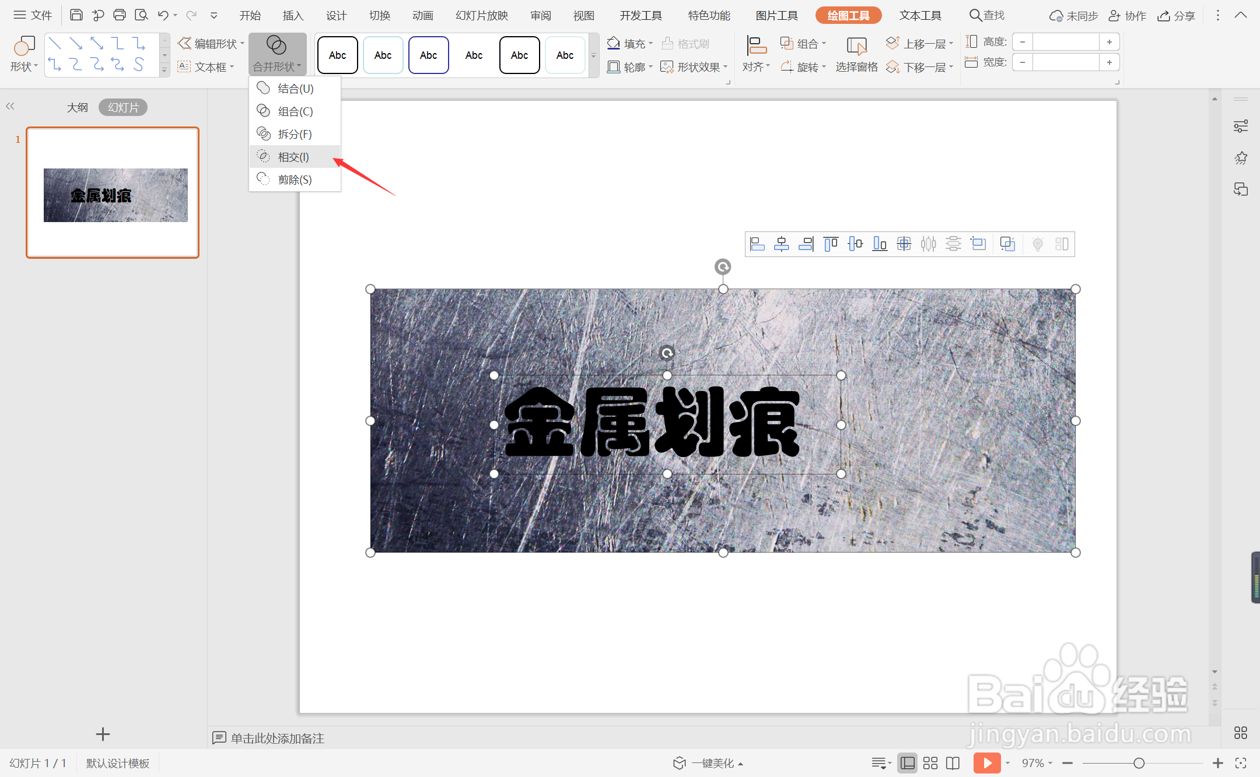Switch to the 幻灯片 slides panel tab
1260x777 pixels.
pos(123,108)
